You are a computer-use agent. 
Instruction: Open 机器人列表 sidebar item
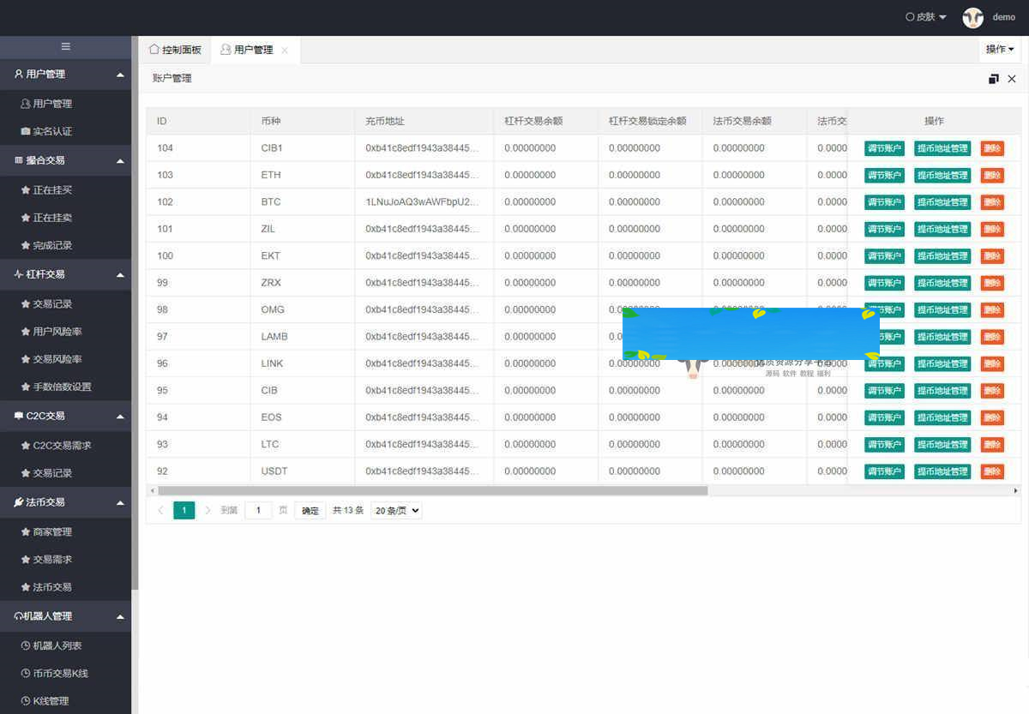[57, 645]
